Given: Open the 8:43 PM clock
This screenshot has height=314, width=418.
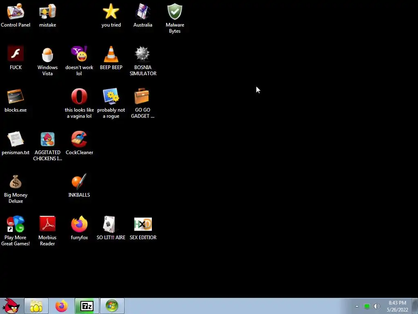Looking at the screenshot, I should click(x=397, y=306).
